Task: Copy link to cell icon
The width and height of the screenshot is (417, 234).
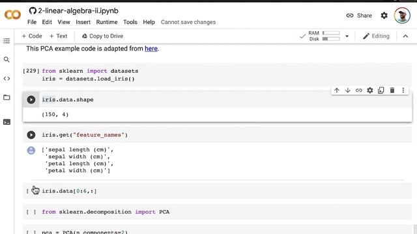Action: [x=359, y=90]
